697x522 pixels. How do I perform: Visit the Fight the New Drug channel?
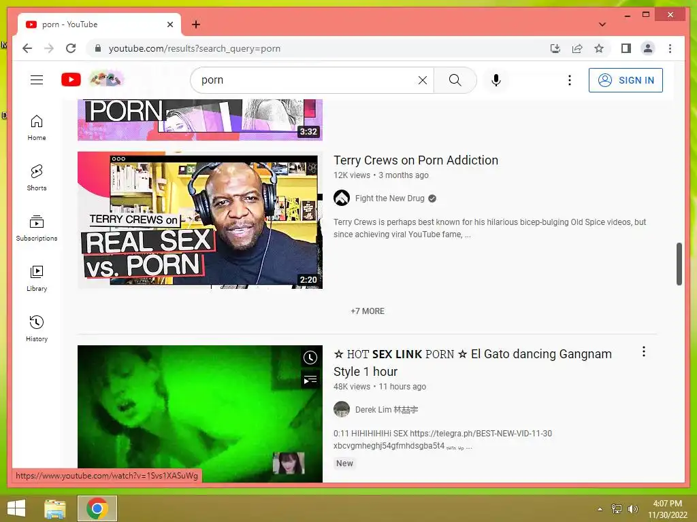389,198
